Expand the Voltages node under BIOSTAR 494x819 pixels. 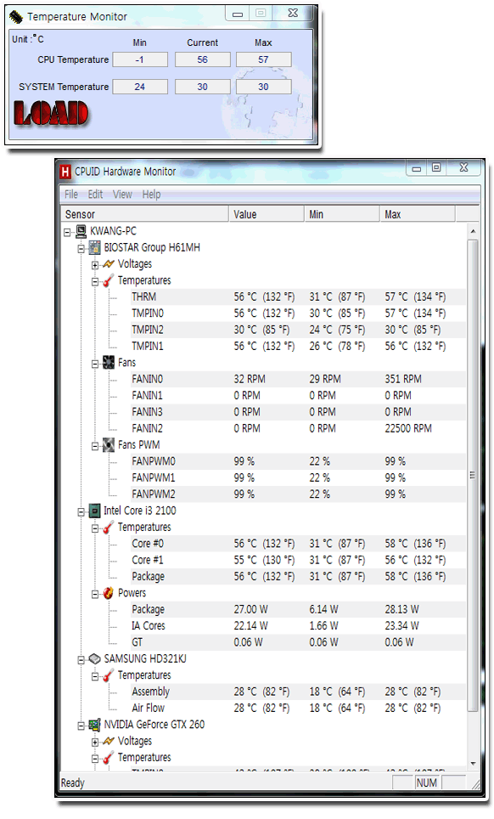[95, 265]
